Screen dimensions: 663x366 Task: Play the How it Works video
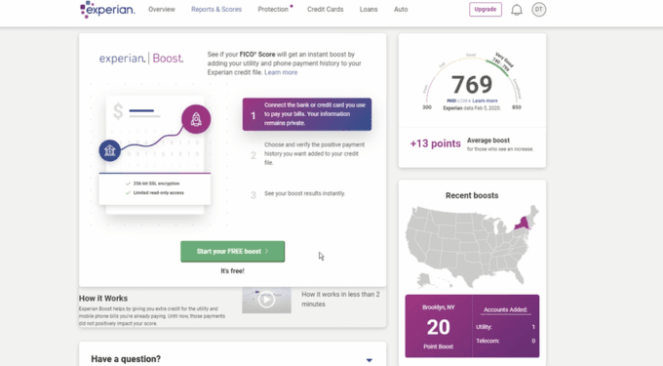pos(266,300)
